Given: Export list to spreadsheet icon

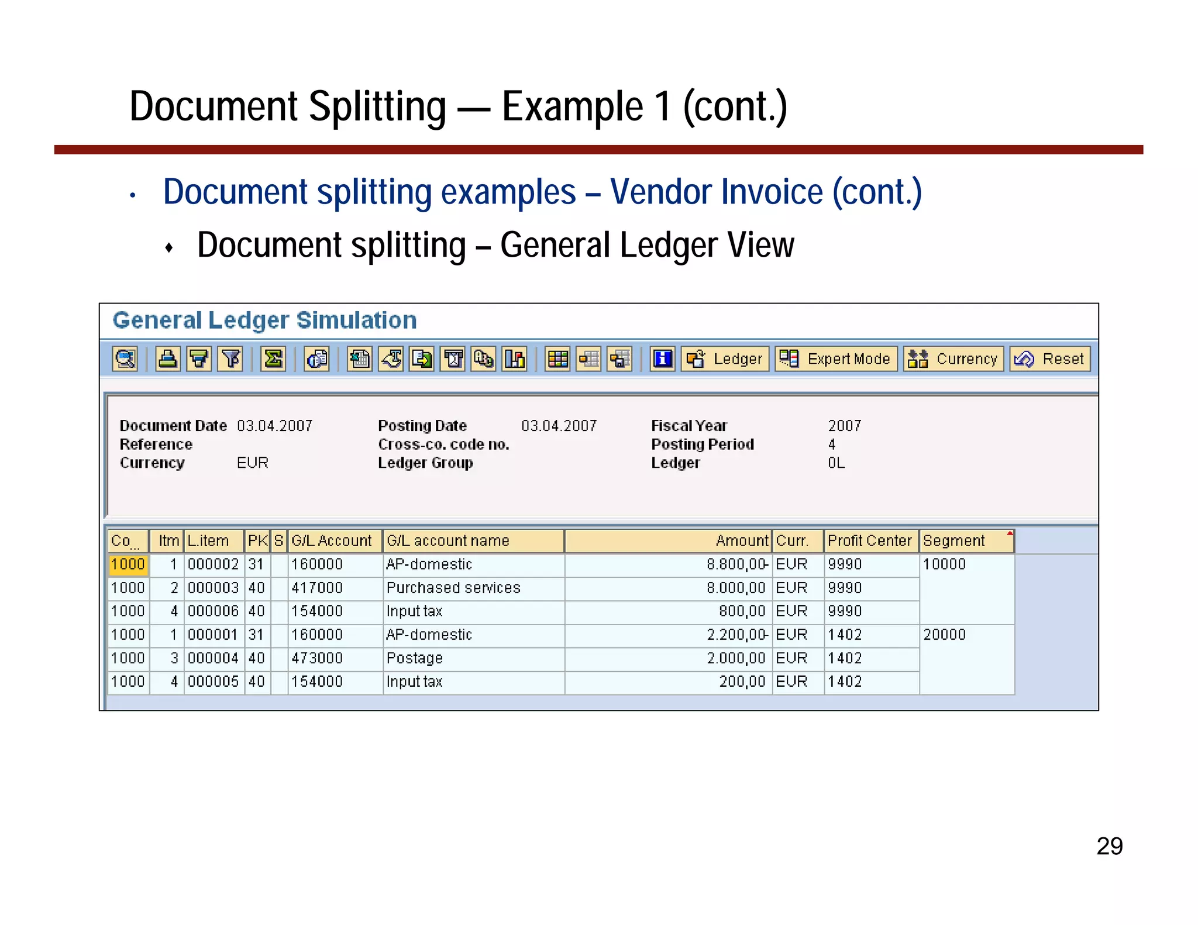Looking at the screenshot, I should [359, 358].
